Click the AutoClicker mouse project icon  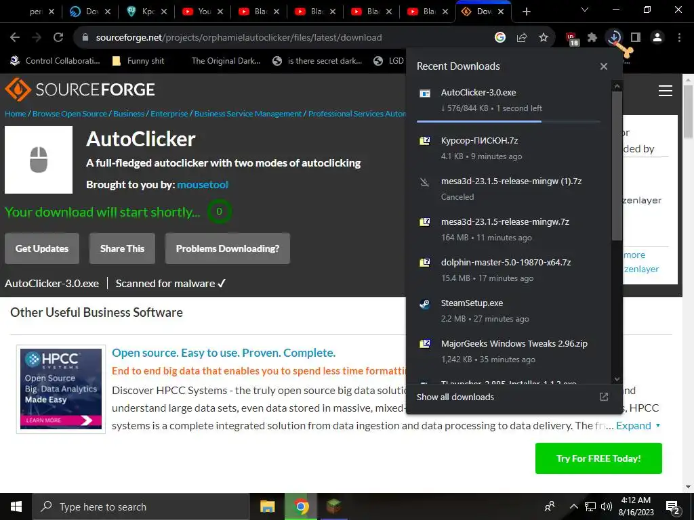(x=39, y=160)
